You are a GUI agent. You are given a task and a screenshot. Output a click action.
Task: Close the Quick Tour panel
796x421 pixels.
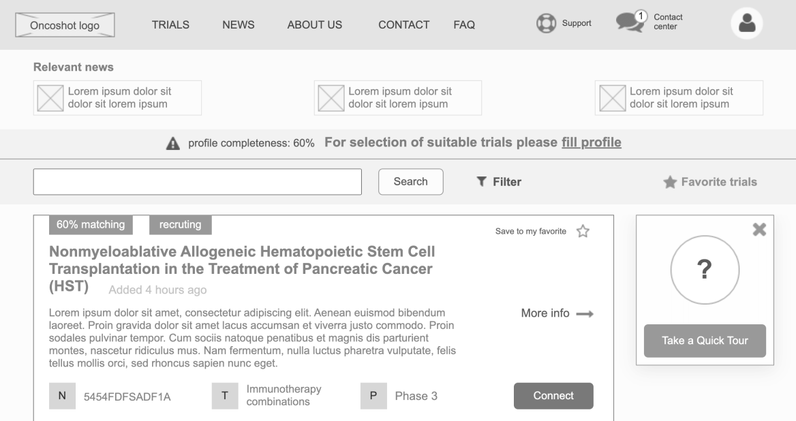[x=759, y=230]
